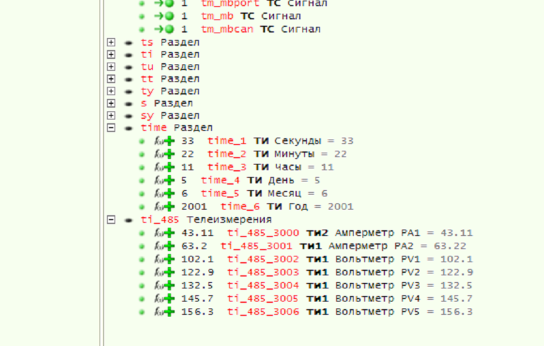The width and height of the screenshot is (544, 346).
Task: Click the green dot status marker beside time_3
Action: [142, 168]
